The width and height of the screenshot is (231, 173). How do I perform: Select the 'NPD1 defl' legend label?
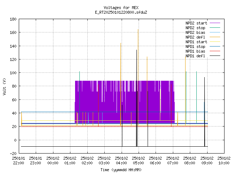pos(195,56)
